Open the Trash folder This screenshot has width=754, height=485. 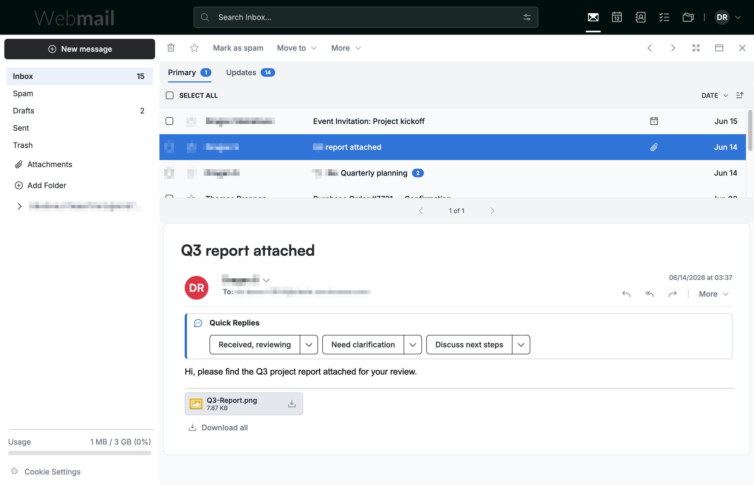[x=80, y=145]
